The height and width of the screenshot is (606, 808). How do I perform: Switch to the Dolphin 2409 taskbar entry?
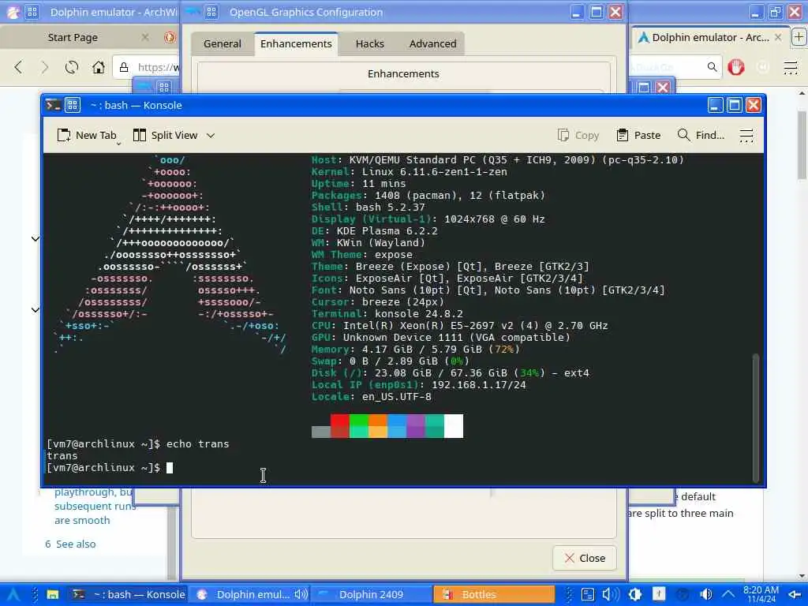click(371, 595)
